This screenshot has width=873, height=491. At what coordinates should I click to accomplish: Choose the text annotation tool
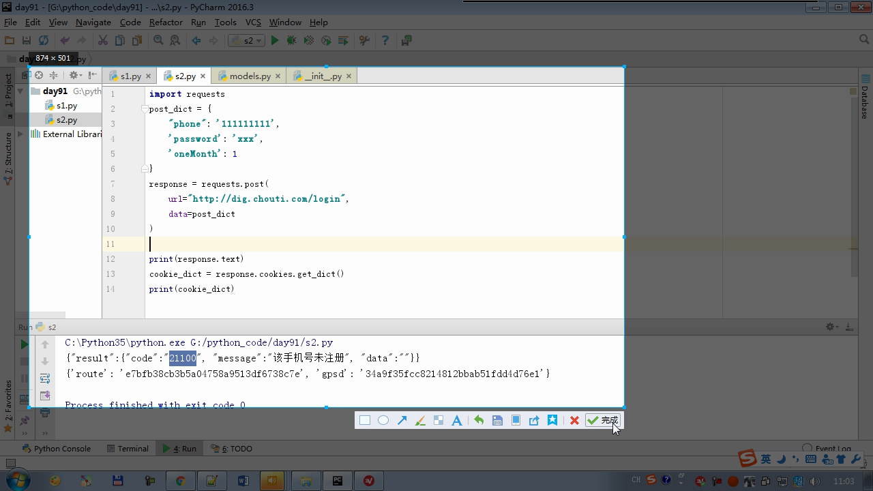[457, 420]
